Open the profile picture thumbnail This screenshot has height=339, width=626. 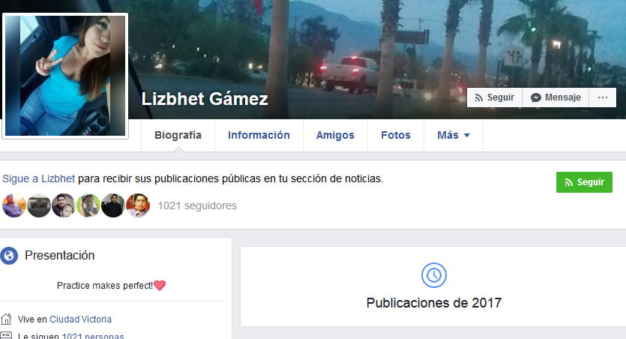(x=65, y=76)
